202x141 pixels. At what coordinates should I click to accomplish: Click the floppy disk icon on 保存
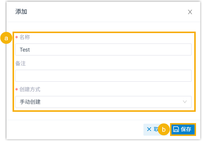[x=176, y=129]
